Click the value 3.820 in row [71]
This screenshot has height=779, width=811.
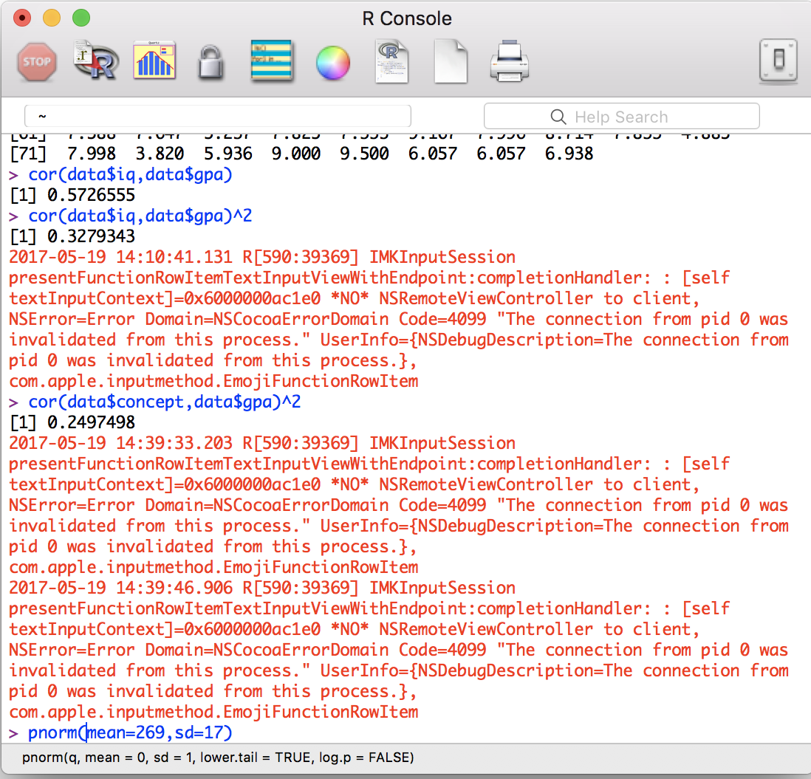coord(160,154)
